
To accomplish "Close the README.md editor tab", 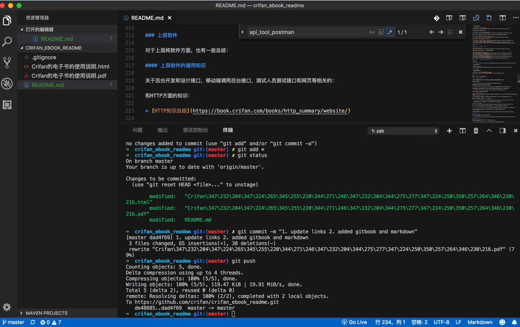I will [170, 18].
